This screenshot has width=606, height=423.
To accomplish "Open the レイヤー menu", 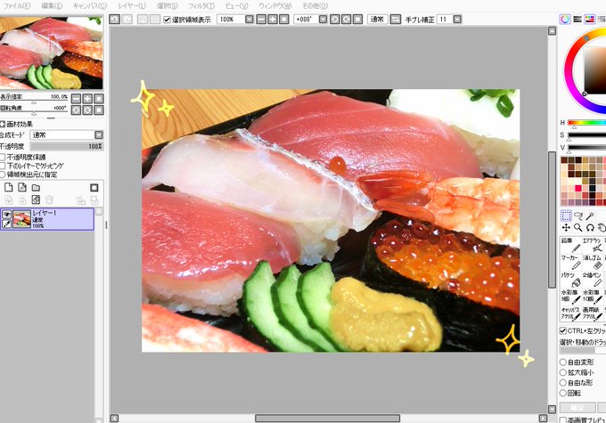I will click(x=132, y=6).
